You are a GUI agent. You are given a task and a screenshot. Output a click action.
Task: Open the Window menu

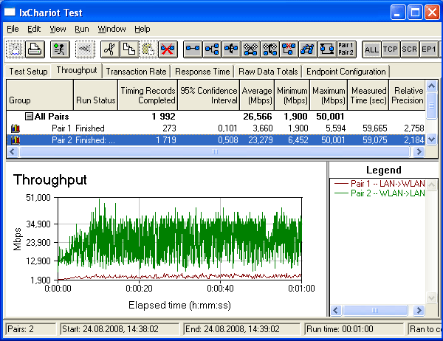[x=111, y=29]
